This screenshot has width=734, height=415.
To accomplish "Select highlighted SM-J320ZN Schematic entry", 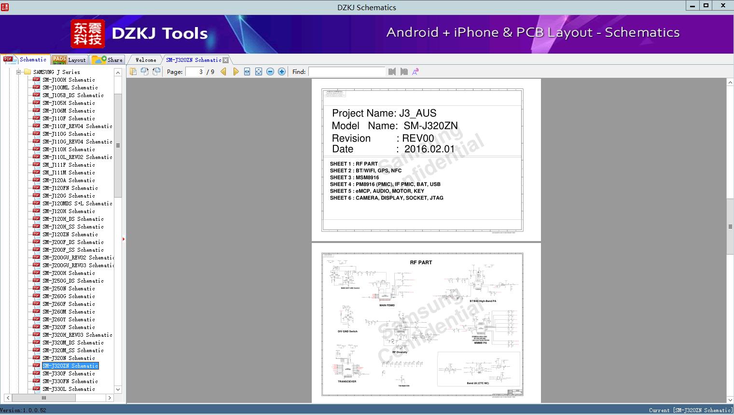I will 70,366.
